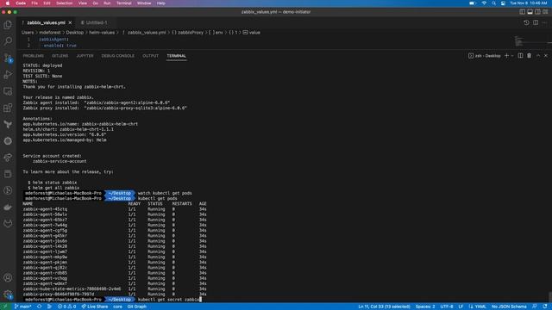Screen dimensions: 552x310
Task: Maximize panel size with chevron up
Action: click(x=538, y=55)
